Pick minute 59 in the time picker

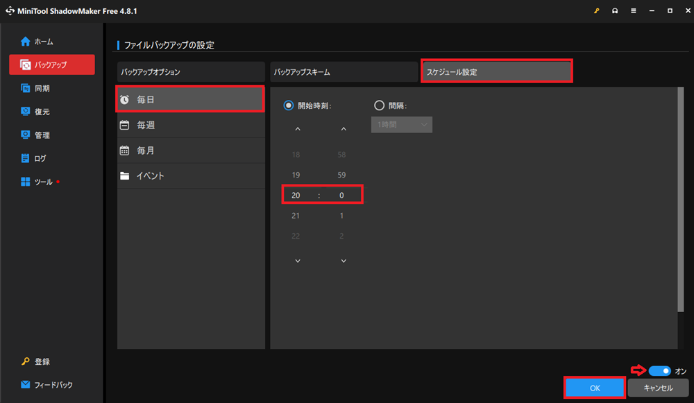[341, 175]
